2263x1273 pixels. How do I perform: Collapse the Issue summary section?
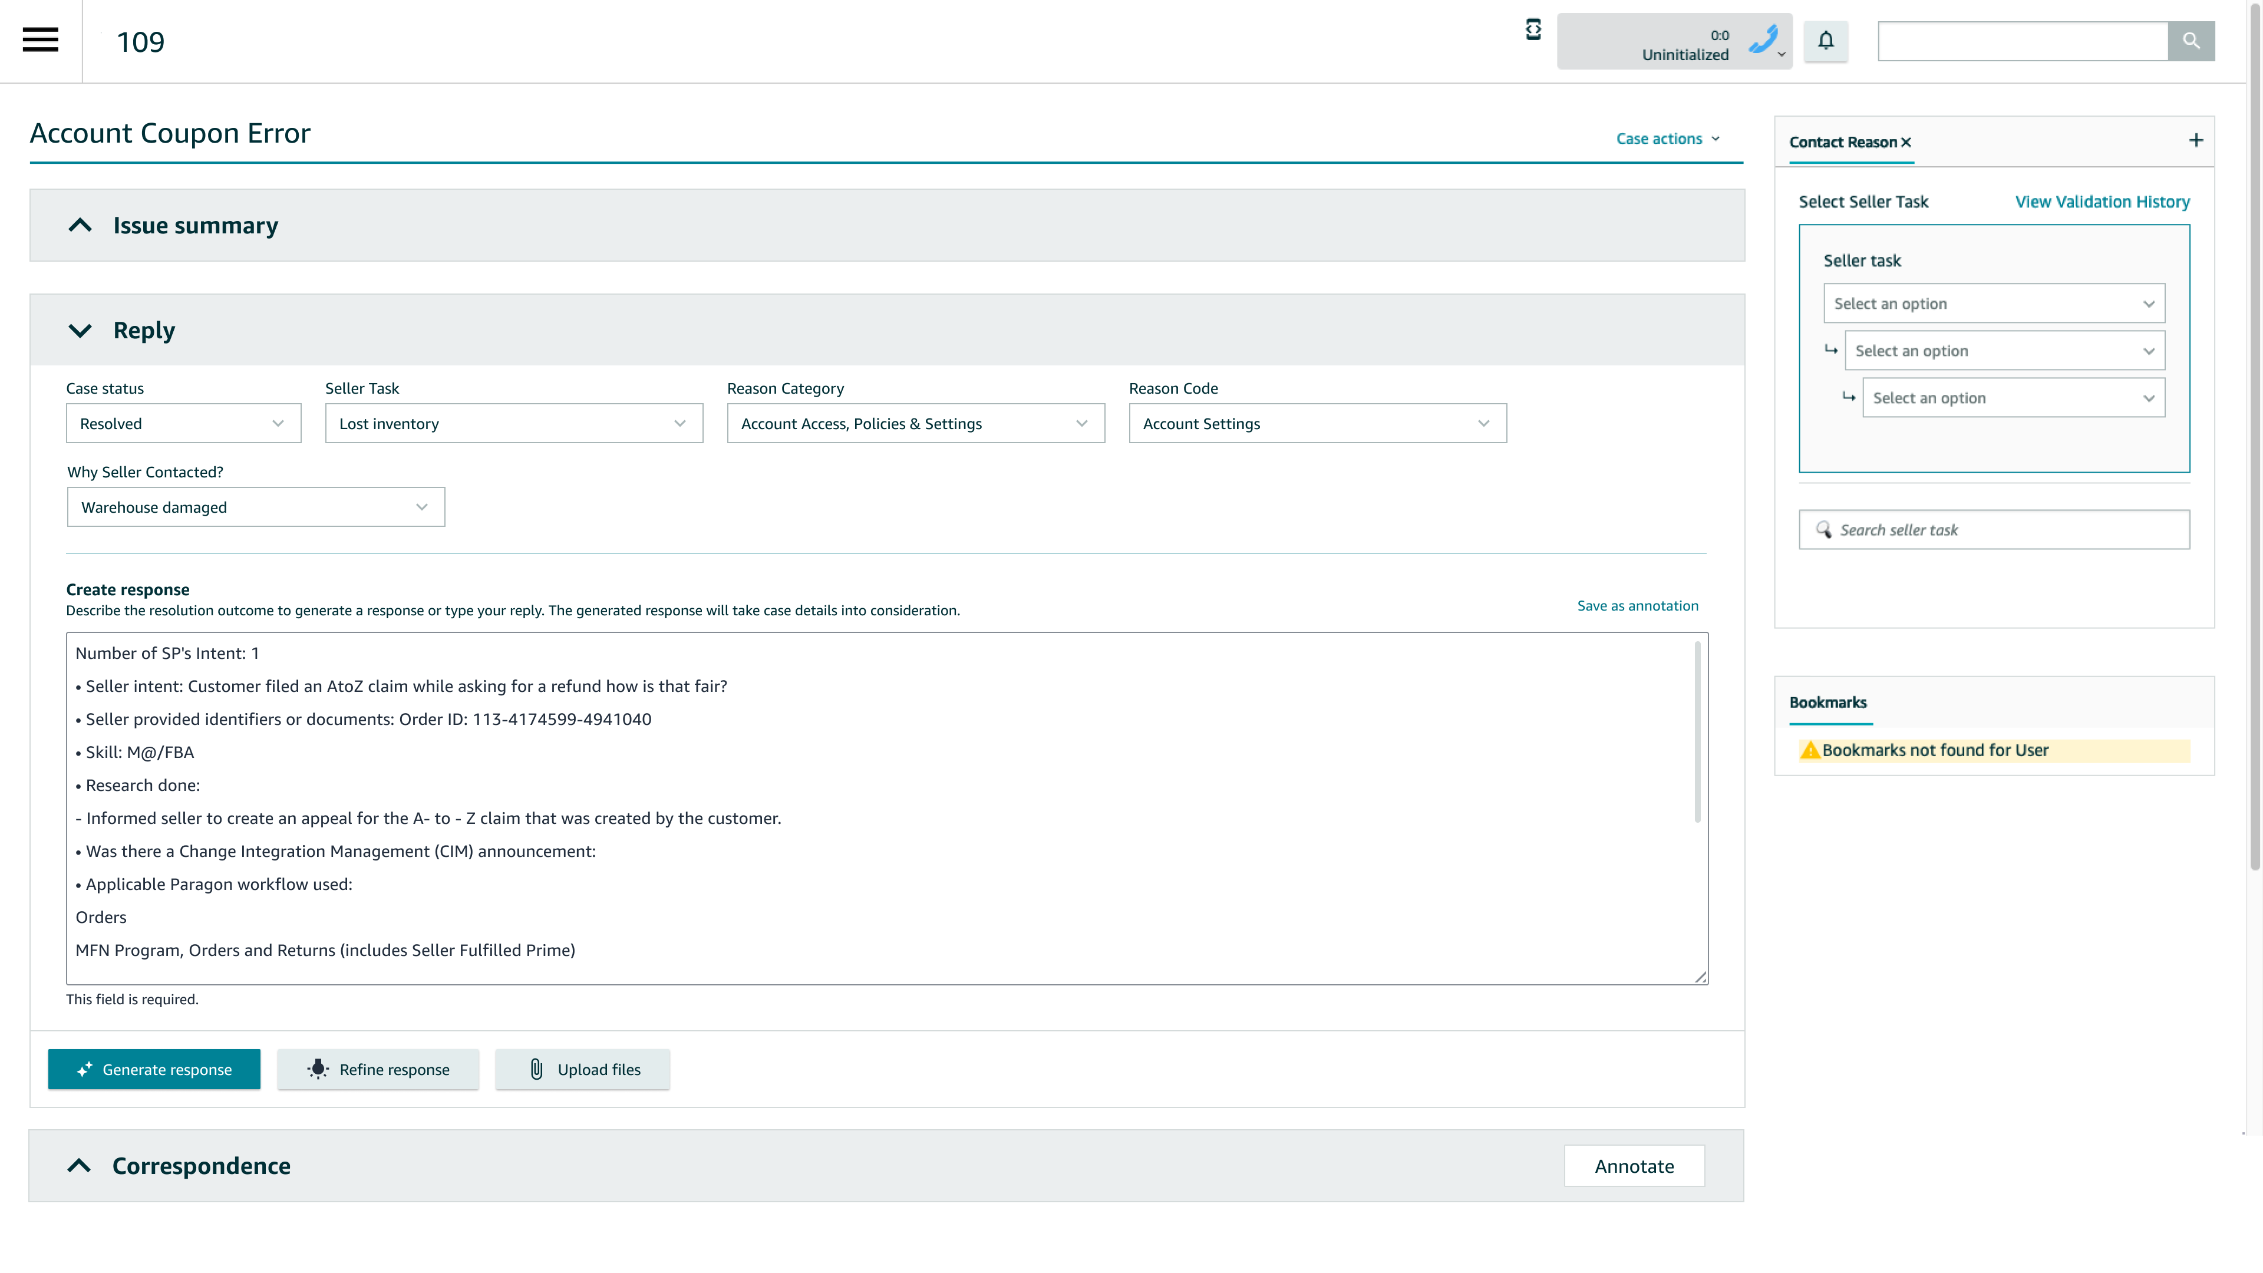(x=79, y=225)
